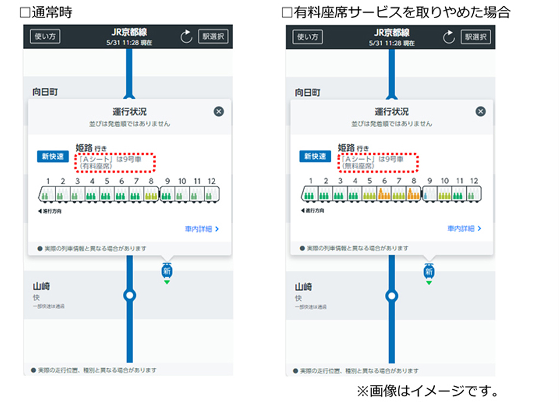Tap the 新 train marker in 通常時 screen
The image size is (559, 404).
(x=167, y=271)
